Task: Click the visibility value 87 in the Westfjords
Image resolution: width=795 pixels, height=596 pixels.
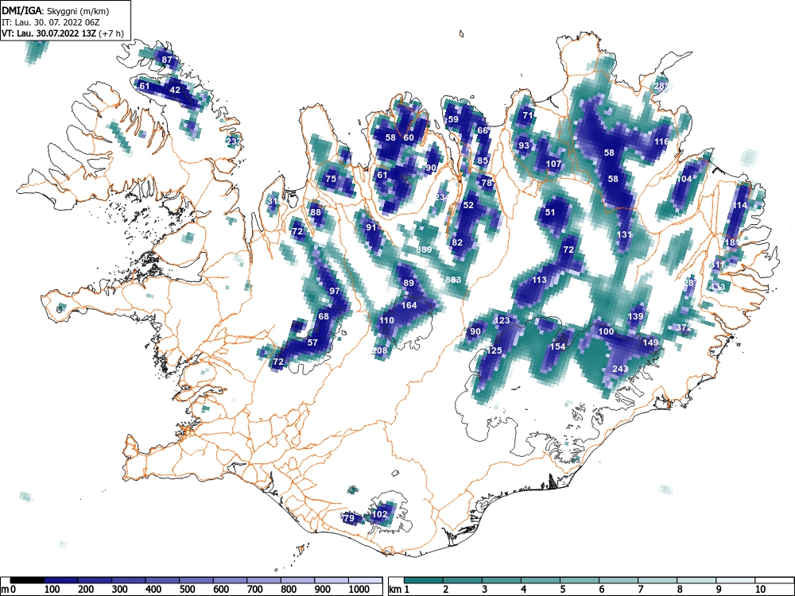Action: pyautogui.click(x=167, y=60)
